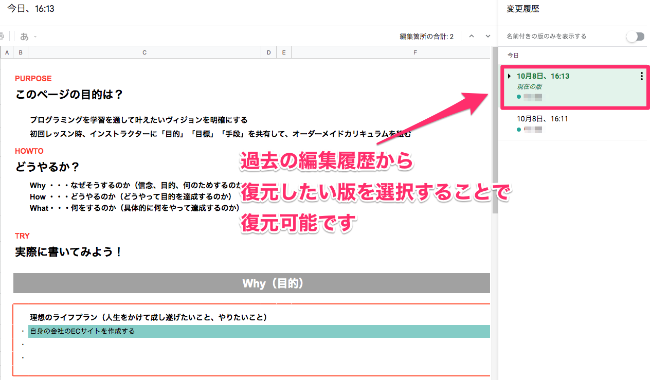
Task: Expand the disclosure triangle on the 16:13 version
Action: [509, 76]
